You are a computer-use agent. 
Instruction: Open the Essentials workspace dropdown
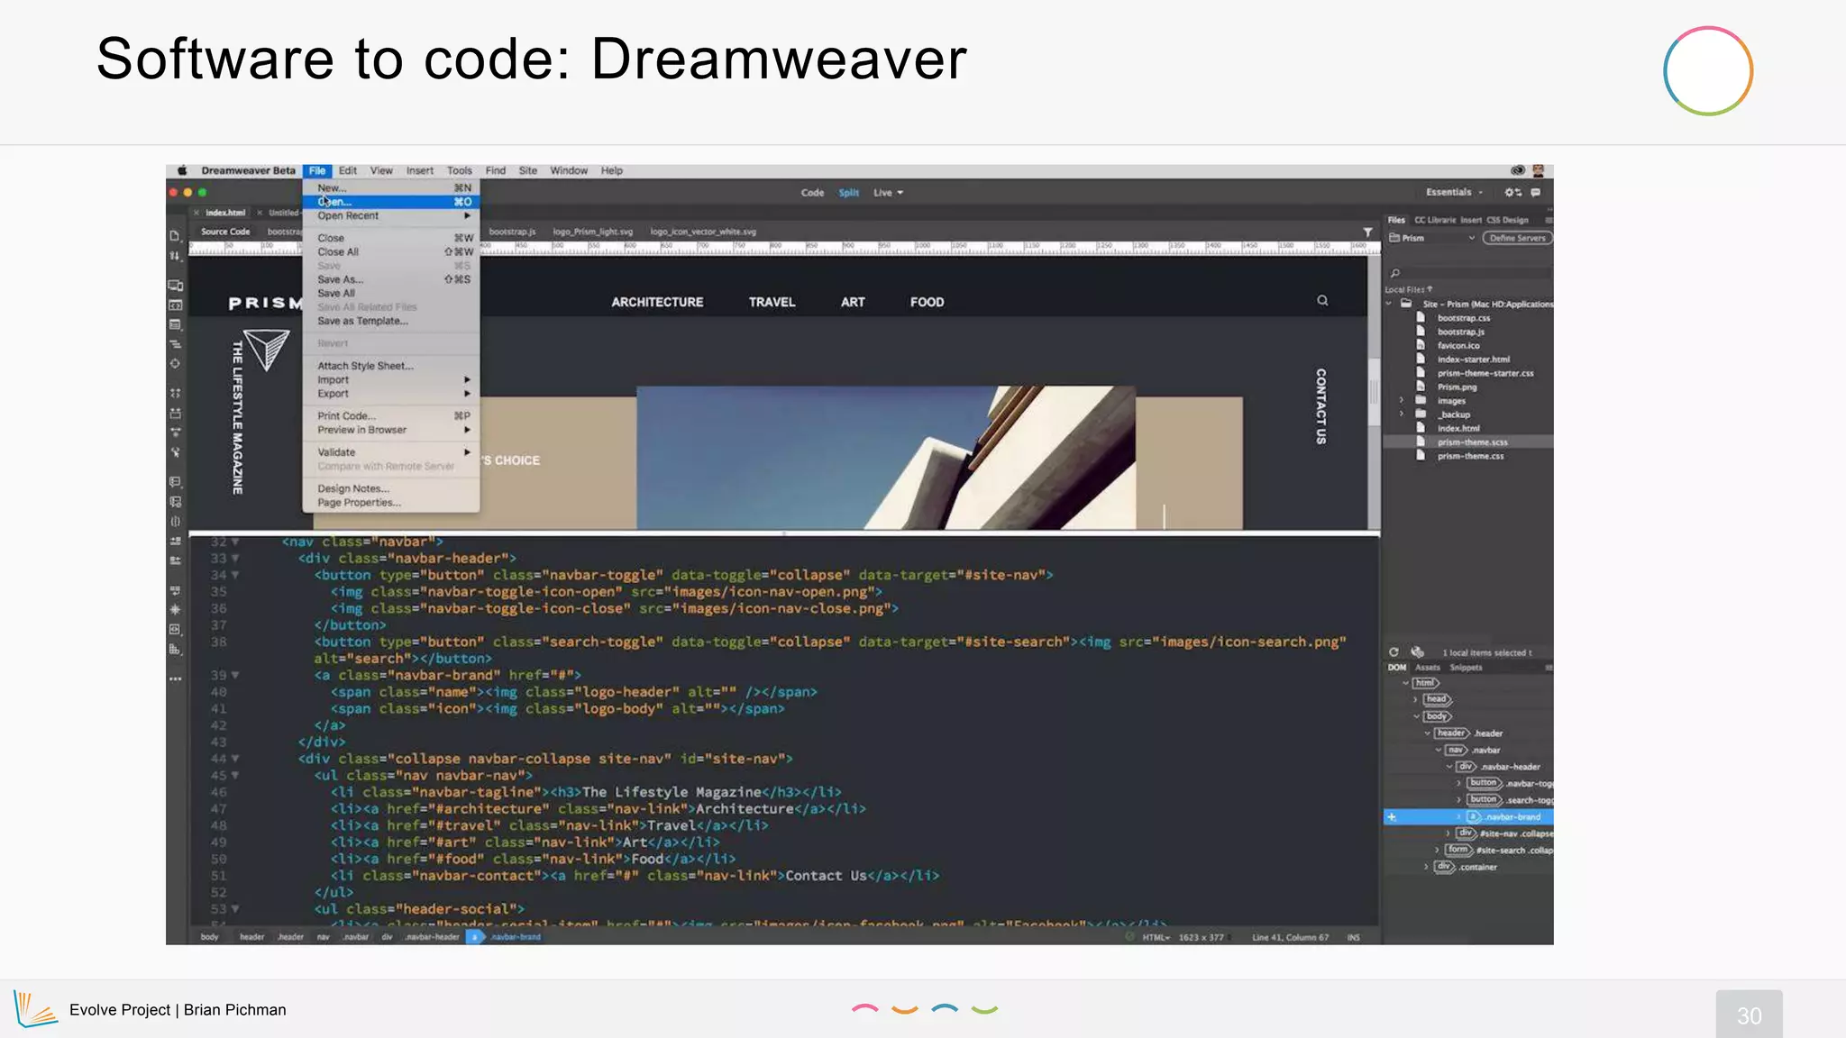tap(1454, 192)
